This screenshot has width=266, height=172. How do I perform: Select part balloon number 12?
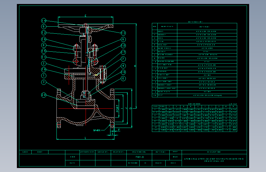click(x=44, y=33)
